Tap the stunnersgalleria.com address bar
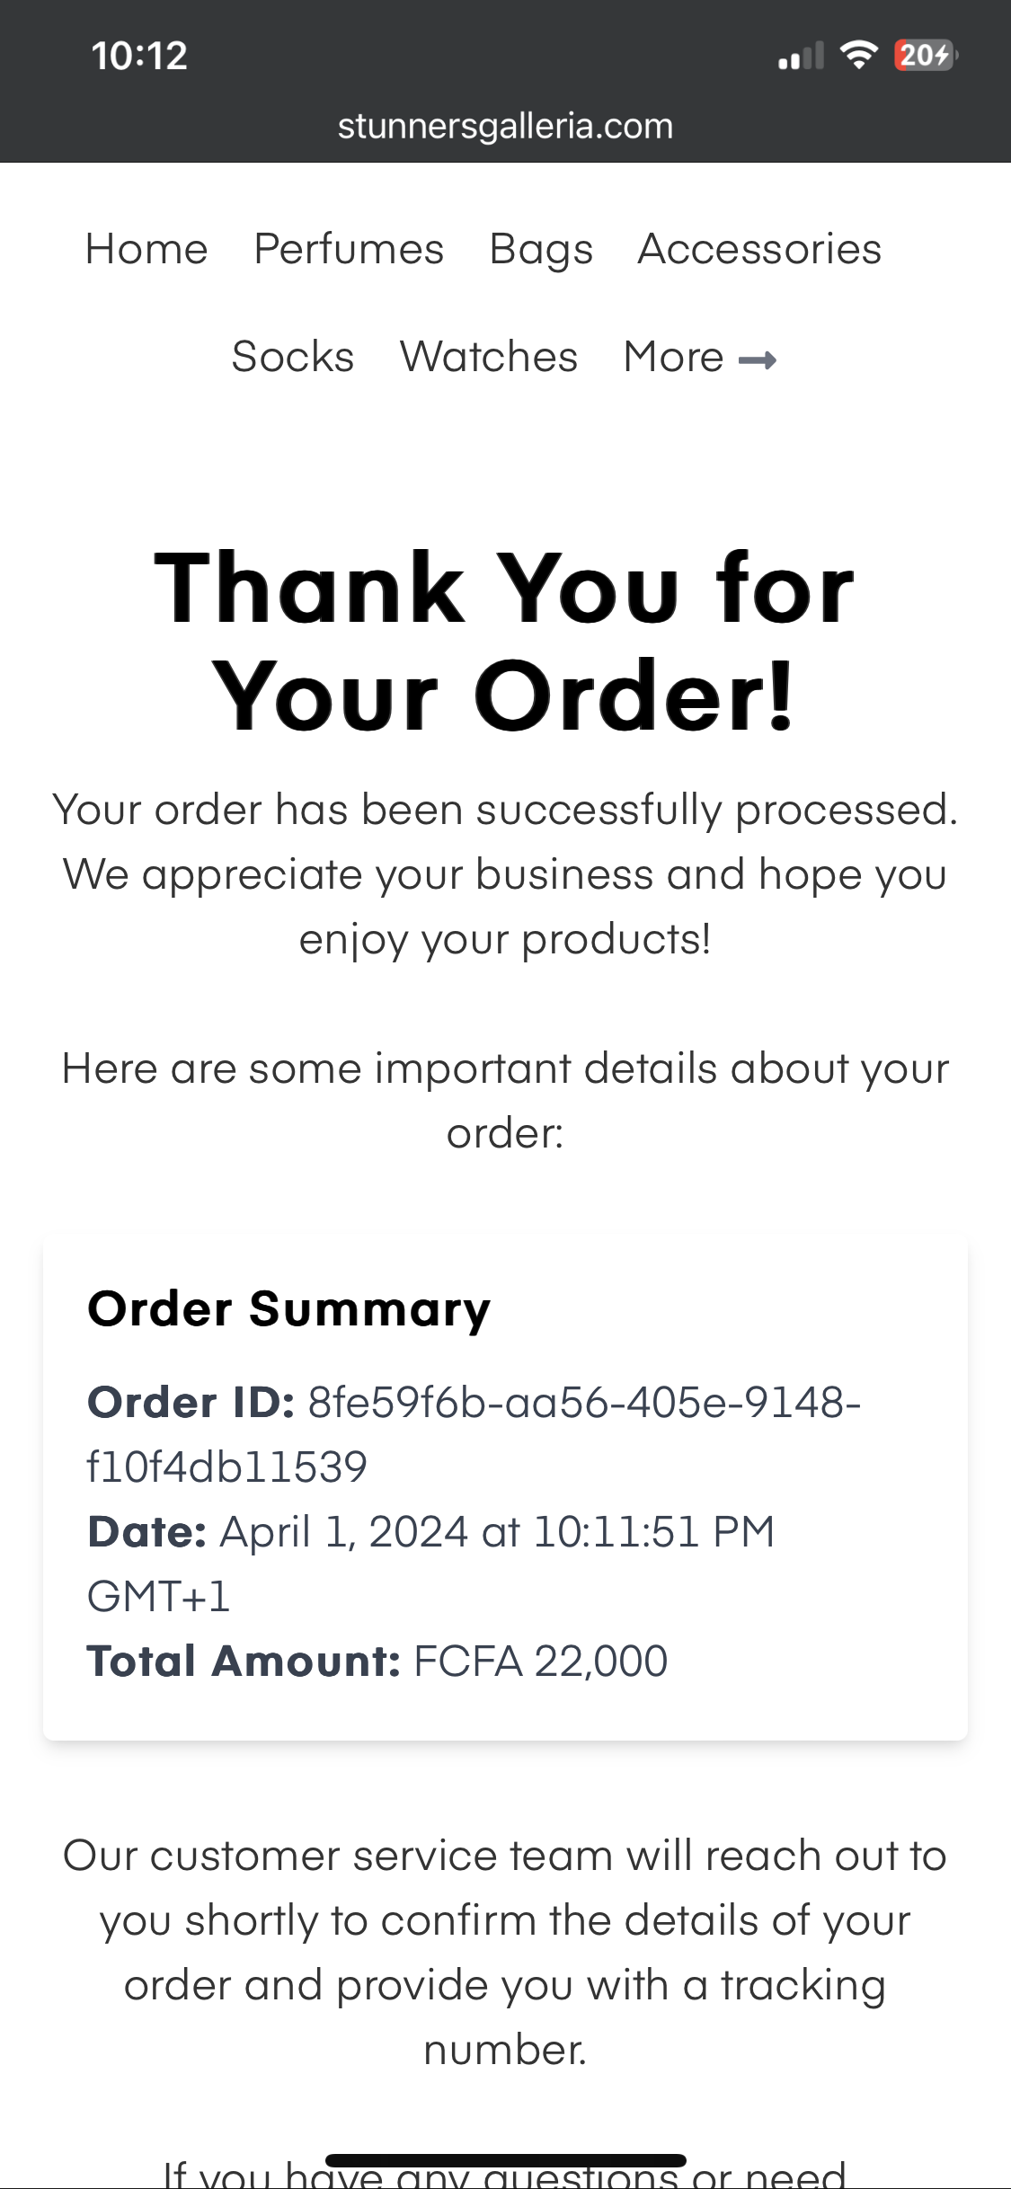The height and width of the screenshot is (2189, 1011). [x=505, y=127]
